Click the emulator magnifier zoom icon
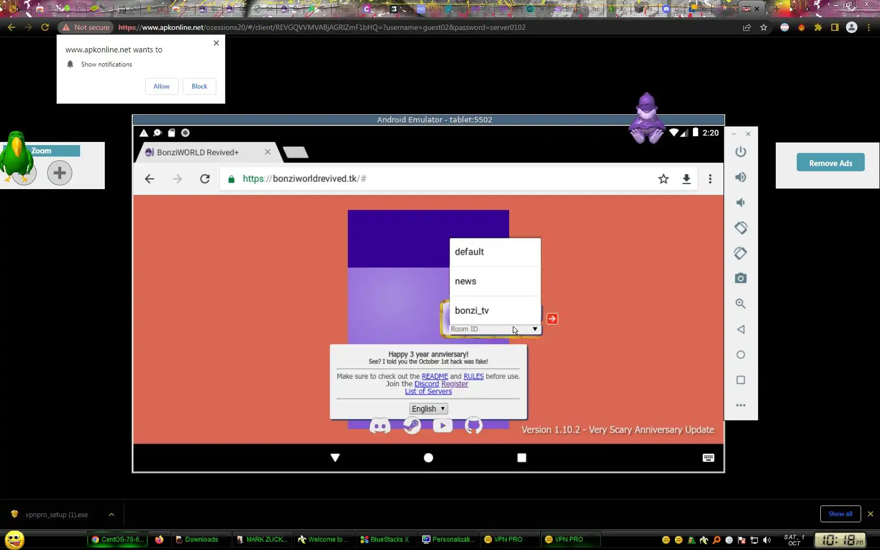Screen dimensions: 880x550 (740, 304)
